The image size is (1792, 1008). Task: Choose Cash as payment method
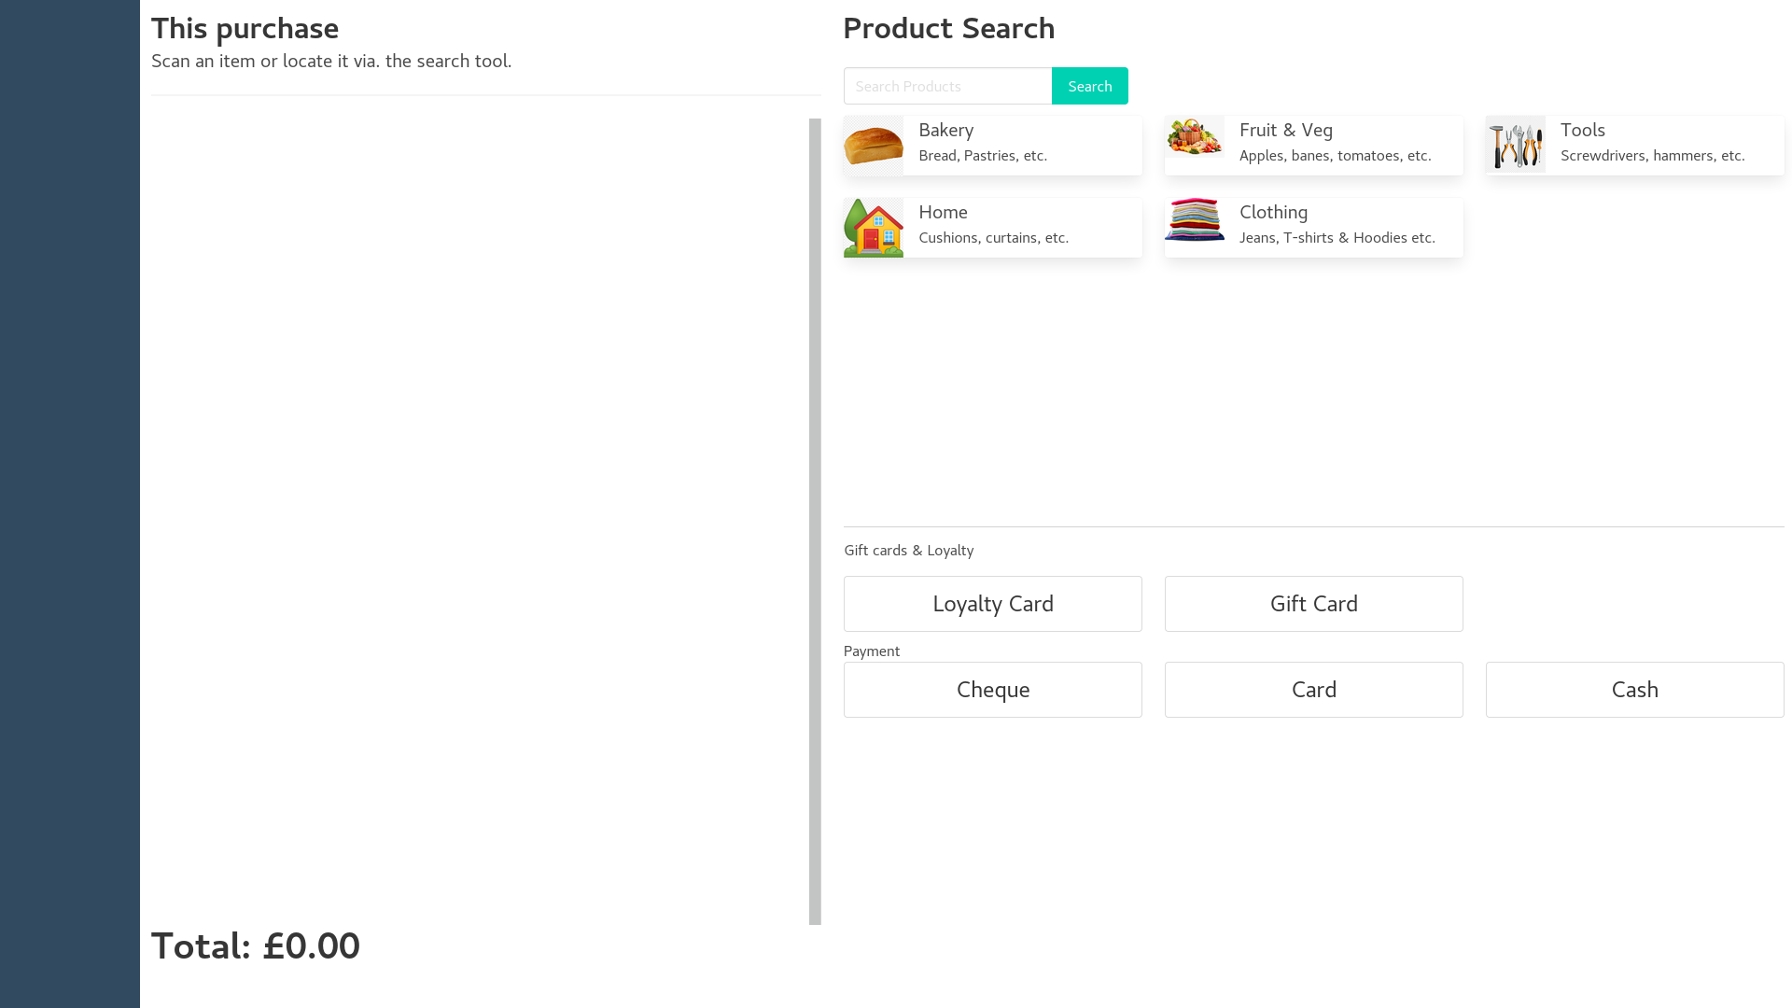1634,690
